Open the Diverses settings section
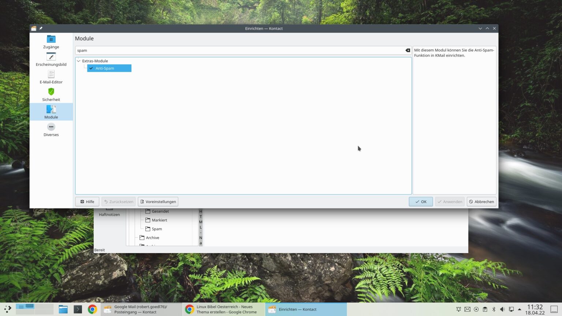The height and width of the screenshot is (316, 562). pos(51,129)
